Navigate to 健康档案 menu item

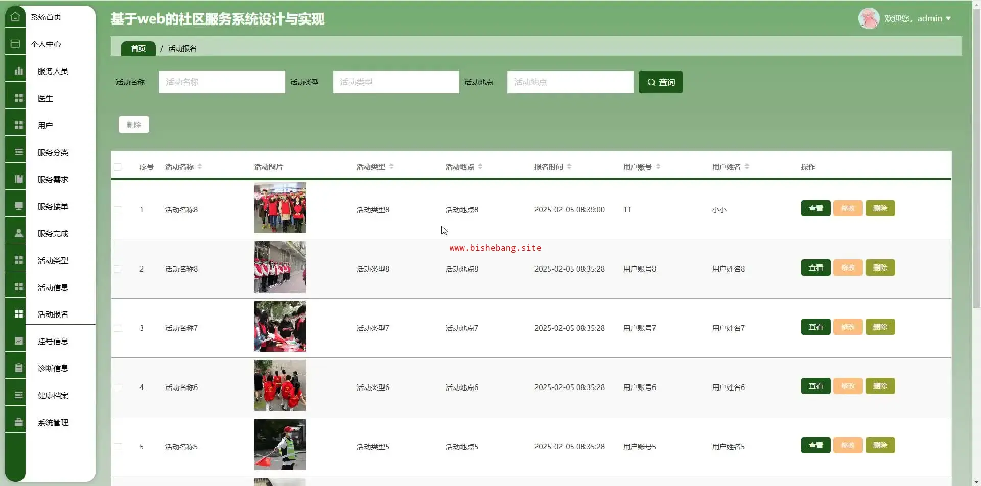53,395
